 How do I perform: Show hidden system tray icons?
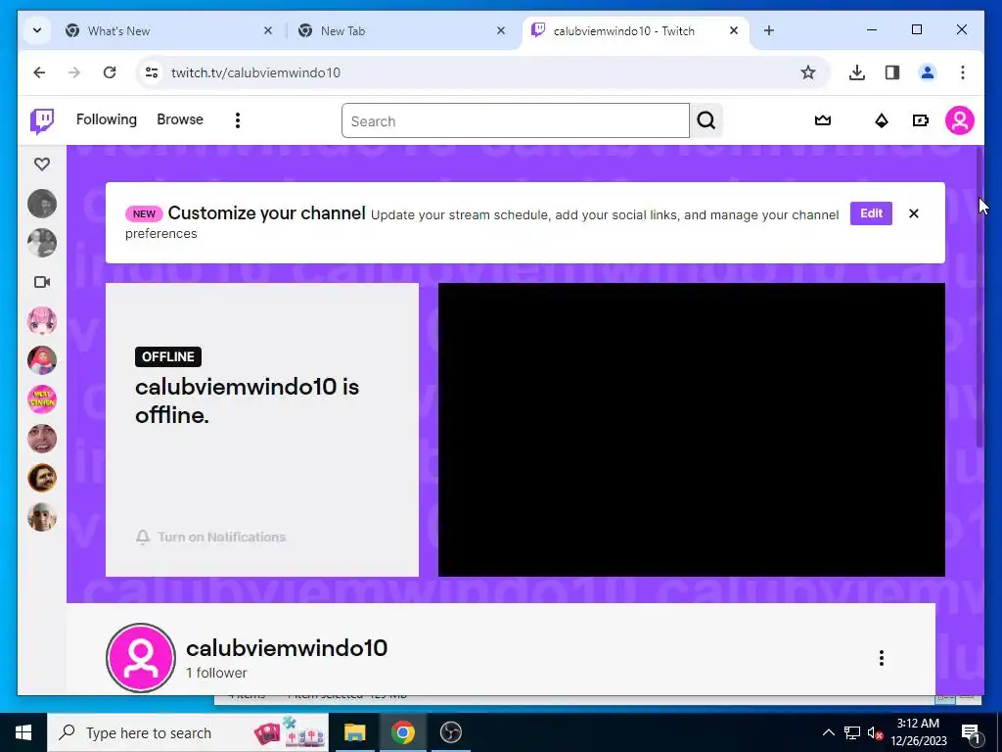coord(828,732)
